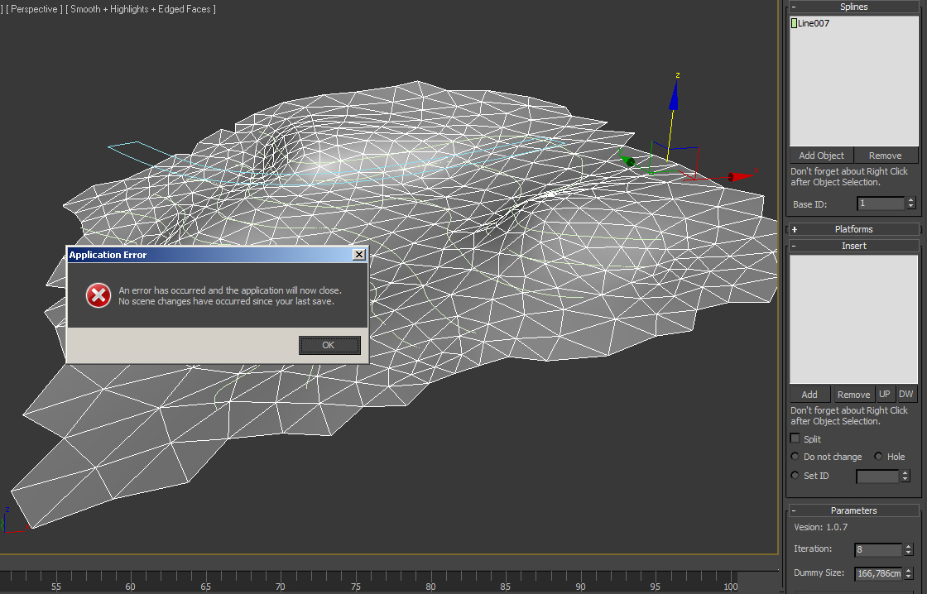Click OK in the Application Error dialog
The height and width of the screenshot is (594, 927).
[329, 345]
